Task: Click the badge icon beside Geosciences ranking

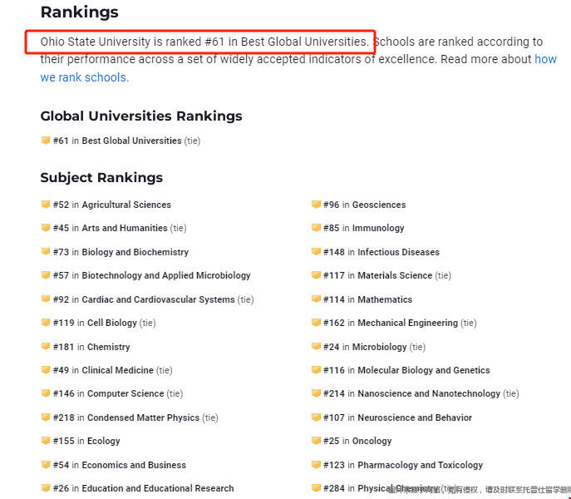Action: [x=316, y=204]
